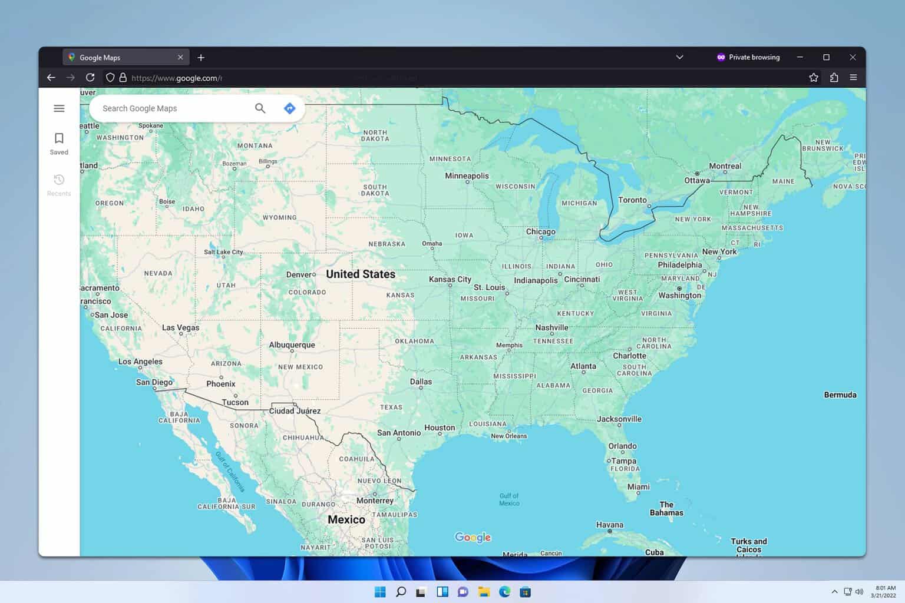Open Task View on the taskbar

(x=421, y=592)
